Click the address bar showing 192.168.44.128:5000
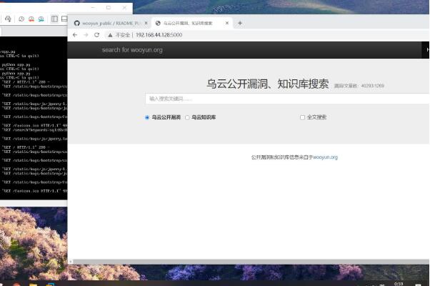This screenshot has height=286, width=430. (x=159, y=35)
